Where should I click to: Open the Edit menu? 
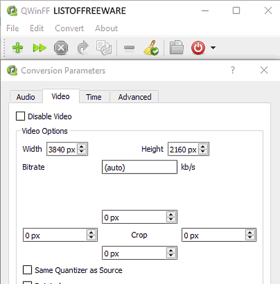tap(37, 28)
